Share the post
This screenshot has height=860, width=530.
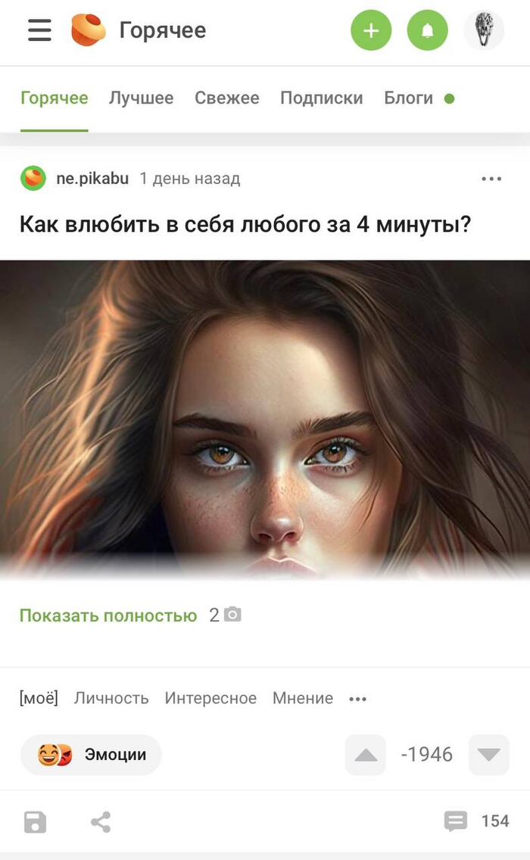[101, 821]
